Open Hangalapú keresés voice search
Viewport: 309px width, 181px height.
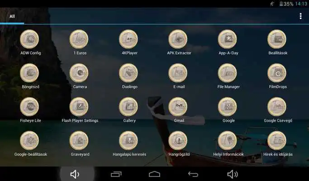(128, 141)
